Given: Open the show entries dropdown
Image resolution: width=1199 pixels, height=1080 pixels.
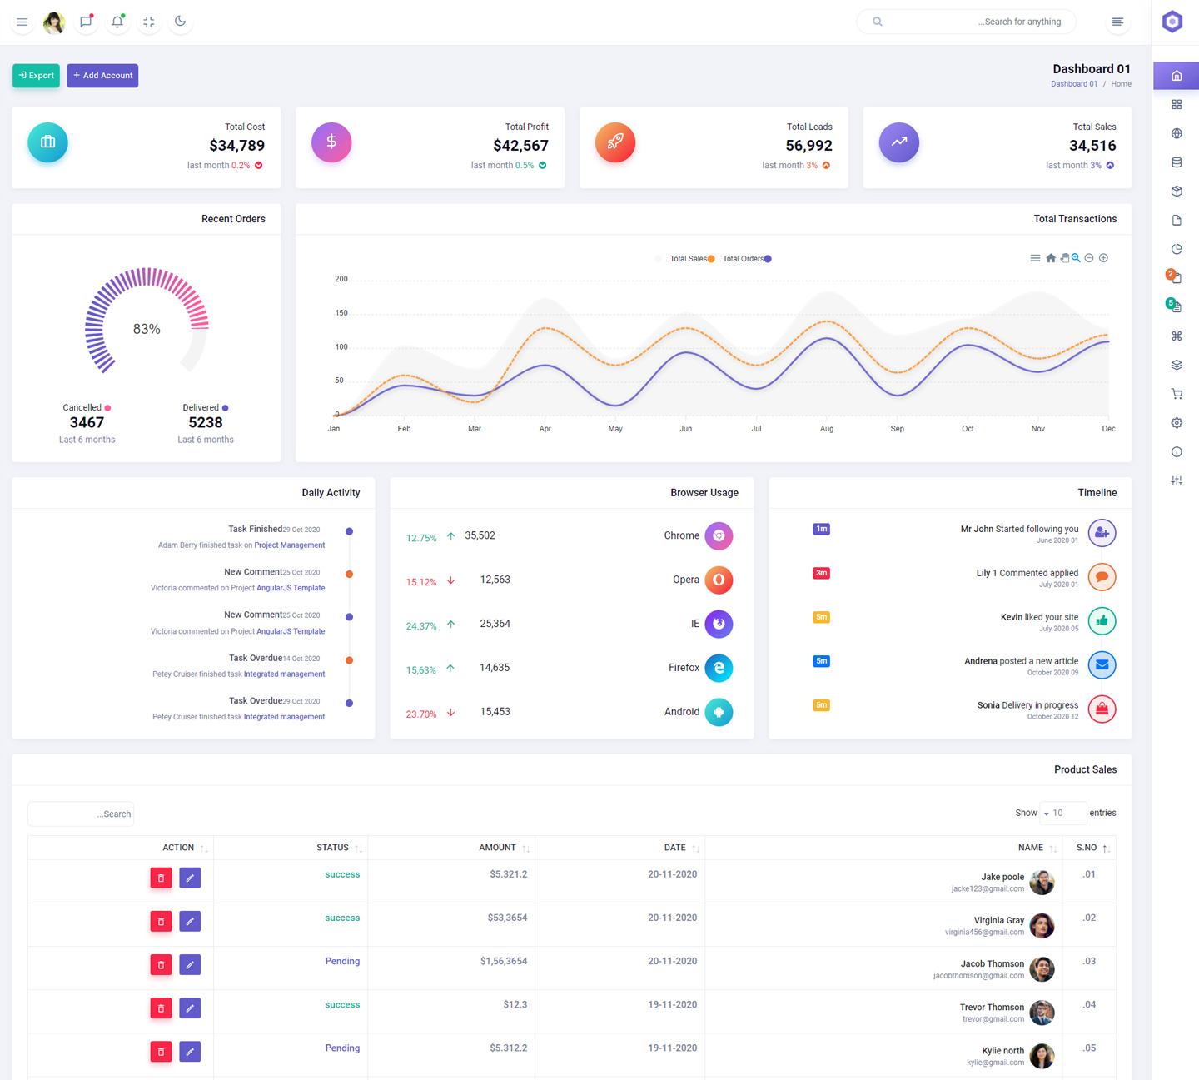Looking at the screenshot, I should 1062,813.
